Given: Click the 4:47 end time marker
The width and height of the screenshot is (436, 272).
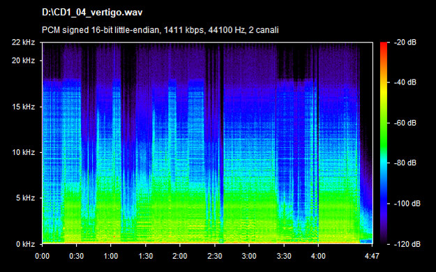Looking at the screenshot, I should (372, 256).
